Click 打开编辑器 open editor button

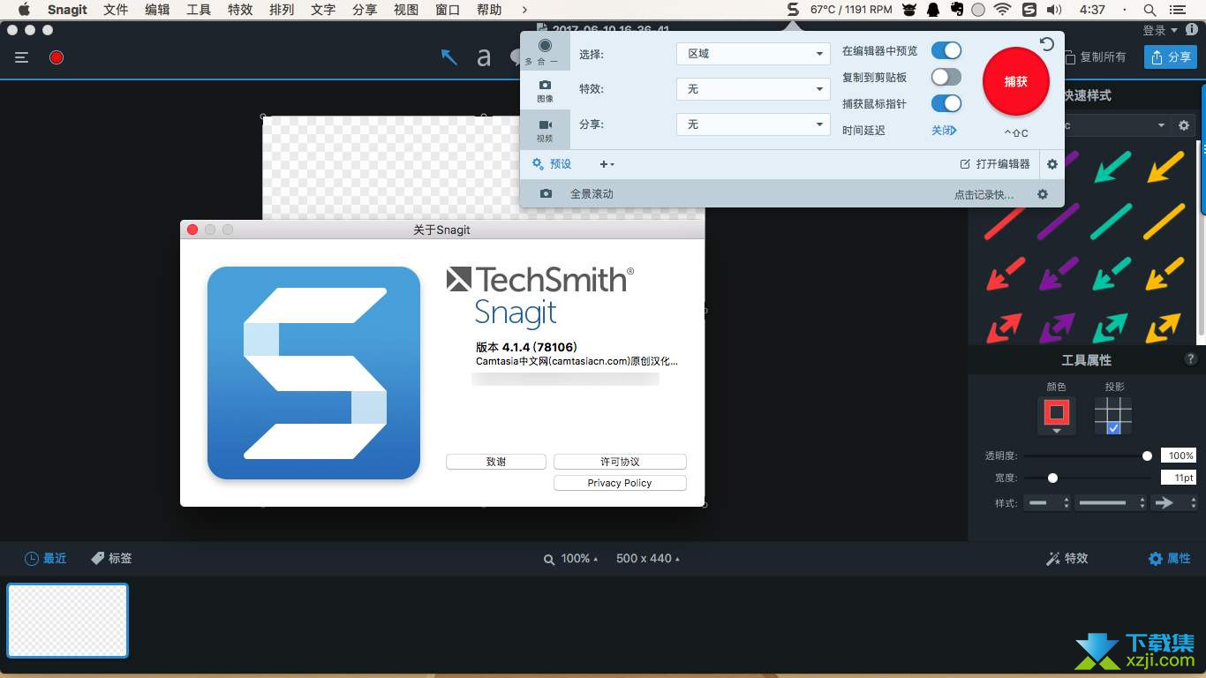click(x=995, y=164)
